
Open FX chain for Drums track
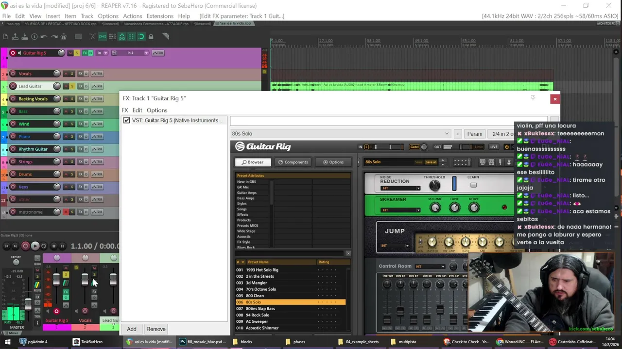coord(80,174)
